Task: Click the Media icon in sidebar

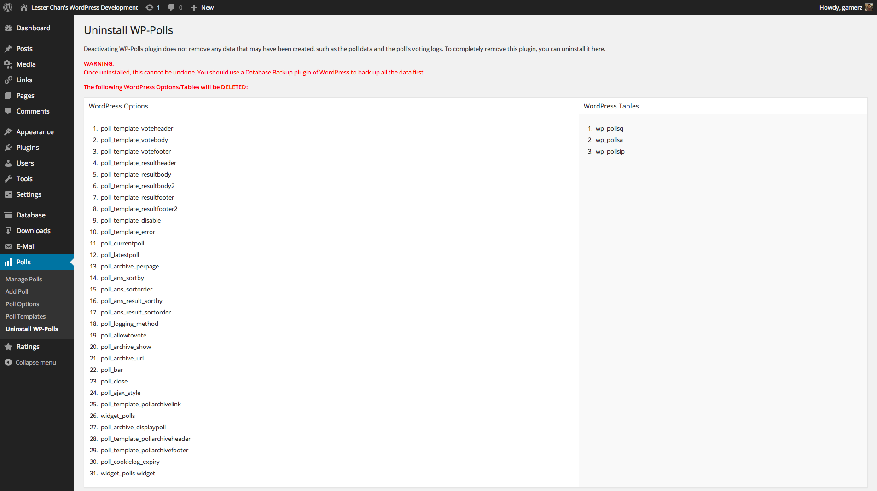Action: [8, 64]
